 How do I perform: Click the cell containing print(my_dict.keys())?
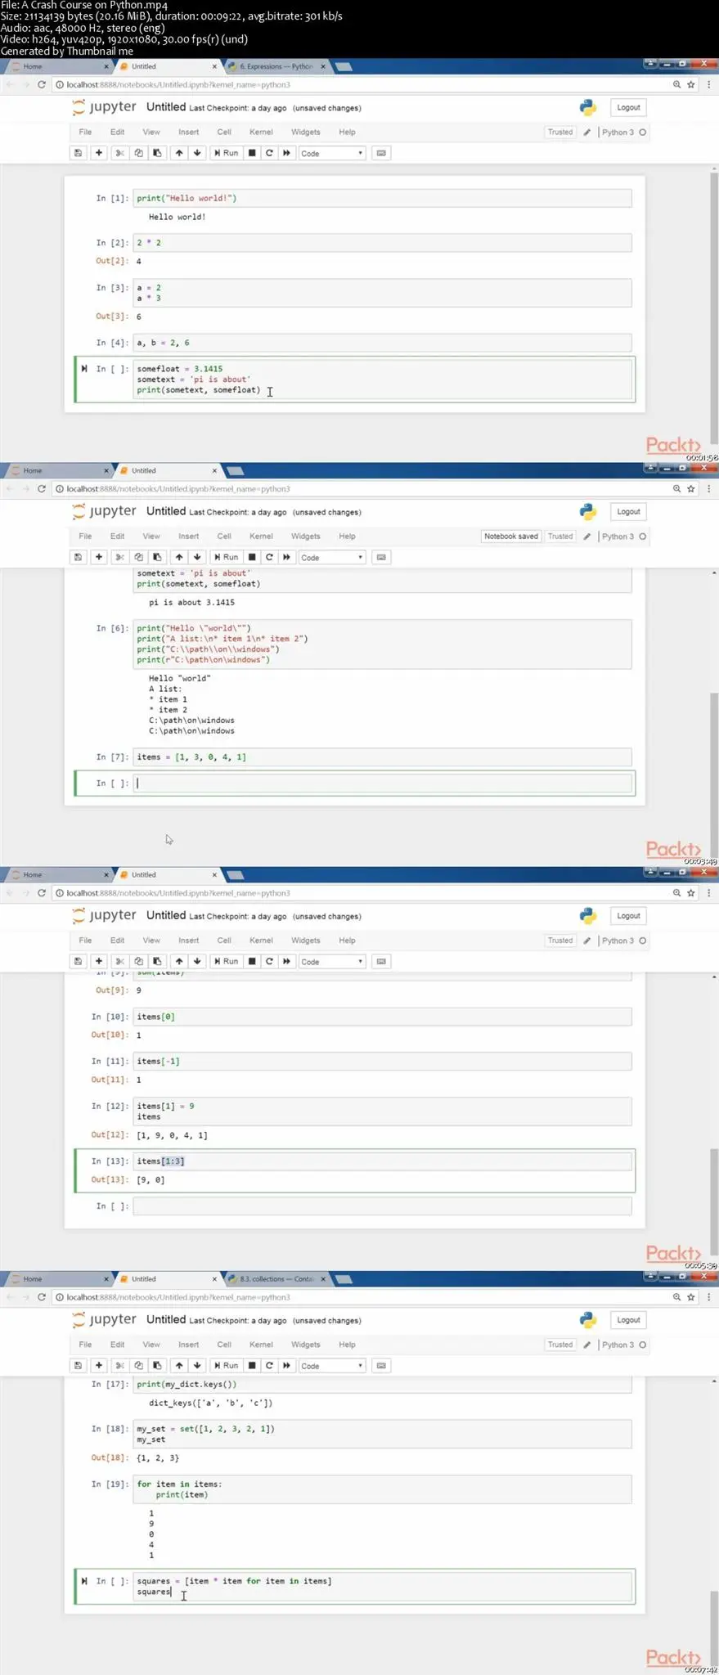(x=382, y=1384)
